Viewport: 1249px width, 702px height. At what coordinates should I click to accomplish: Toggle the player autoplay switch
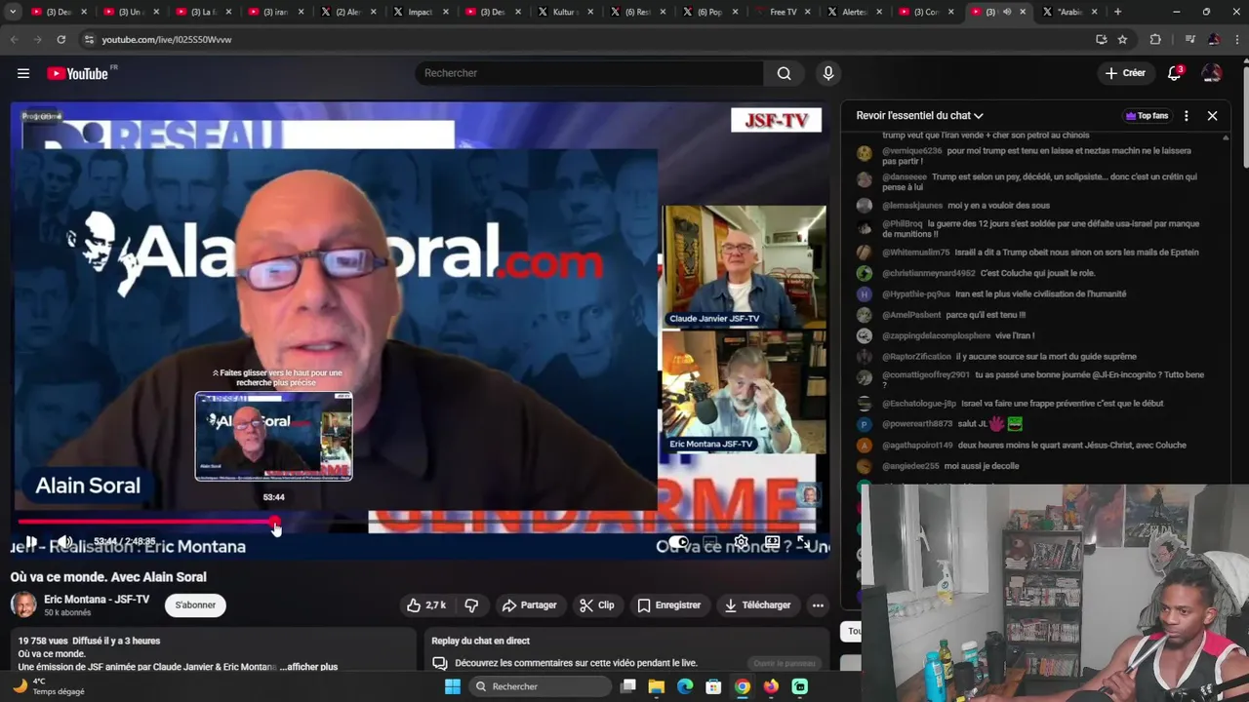[x=679, y=542]
